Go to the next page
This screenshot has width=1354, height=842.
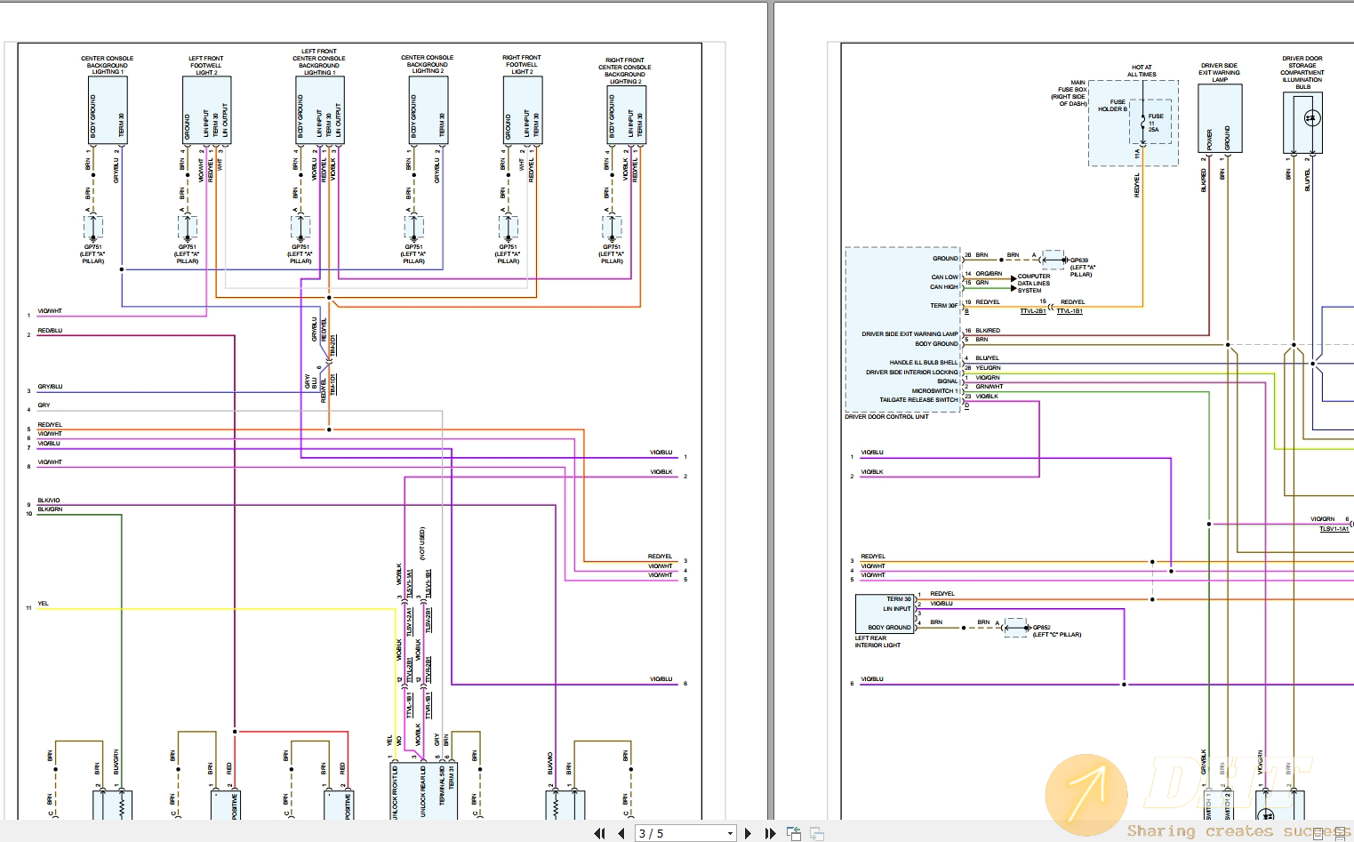748,833
